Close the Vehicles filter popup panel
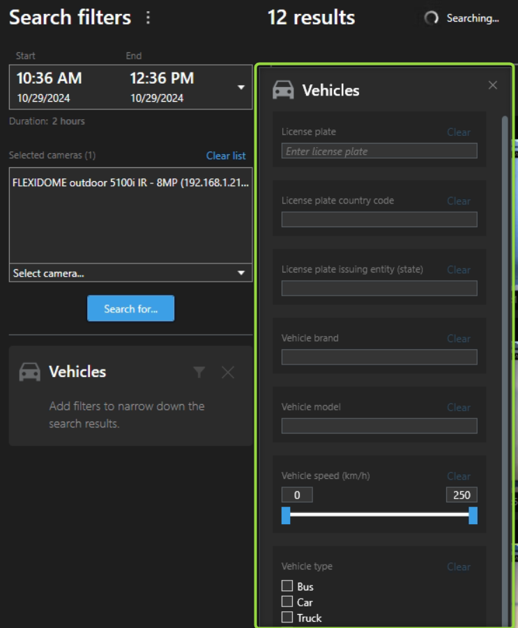This screenshot has width=518, height=628. click(x=493, y=85)
